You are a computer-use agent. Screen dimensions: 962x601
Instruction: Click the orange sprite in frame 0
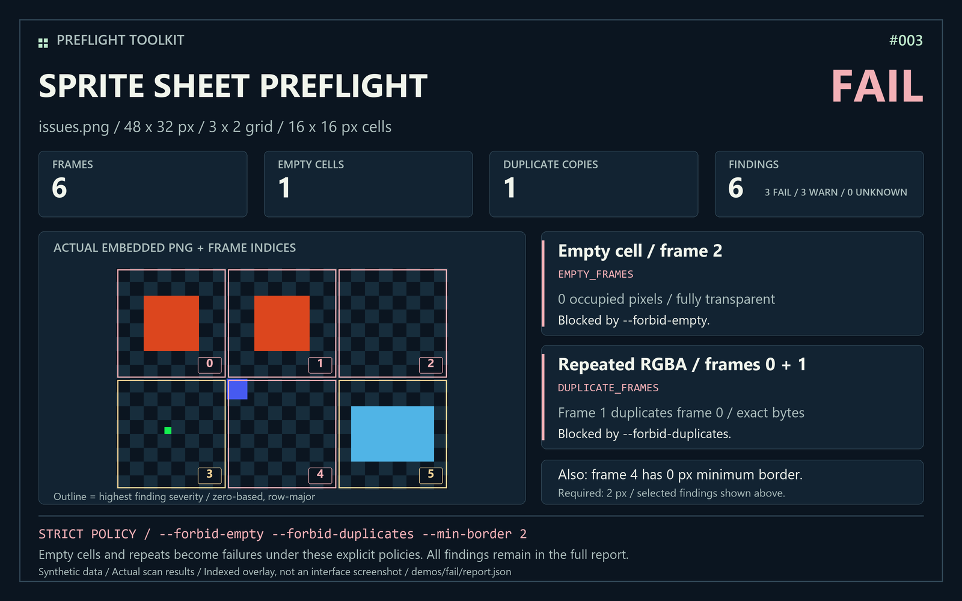171,323
